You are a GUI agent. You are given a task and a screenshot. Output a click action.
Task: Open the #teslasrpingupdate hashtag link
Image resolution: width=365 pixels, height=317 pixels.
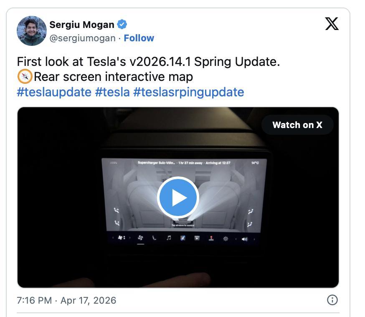(188, 92)
